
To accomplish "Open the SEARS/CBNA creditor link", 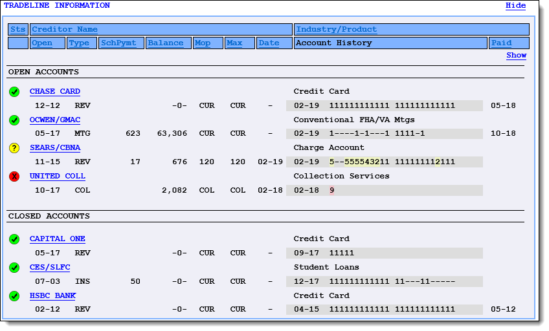I will coord(55,148).
